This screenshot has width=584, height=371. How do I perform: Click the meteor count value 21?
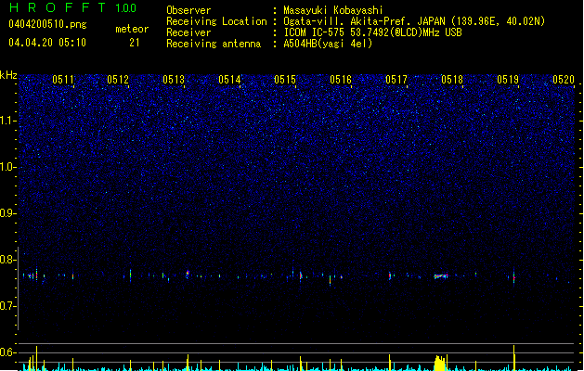(x=135, y=43)
